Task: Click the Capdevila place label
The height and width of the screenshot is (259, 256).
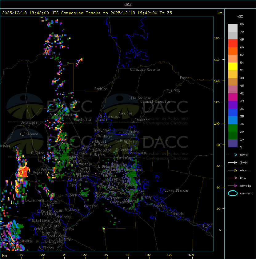Action: point(82,120)
